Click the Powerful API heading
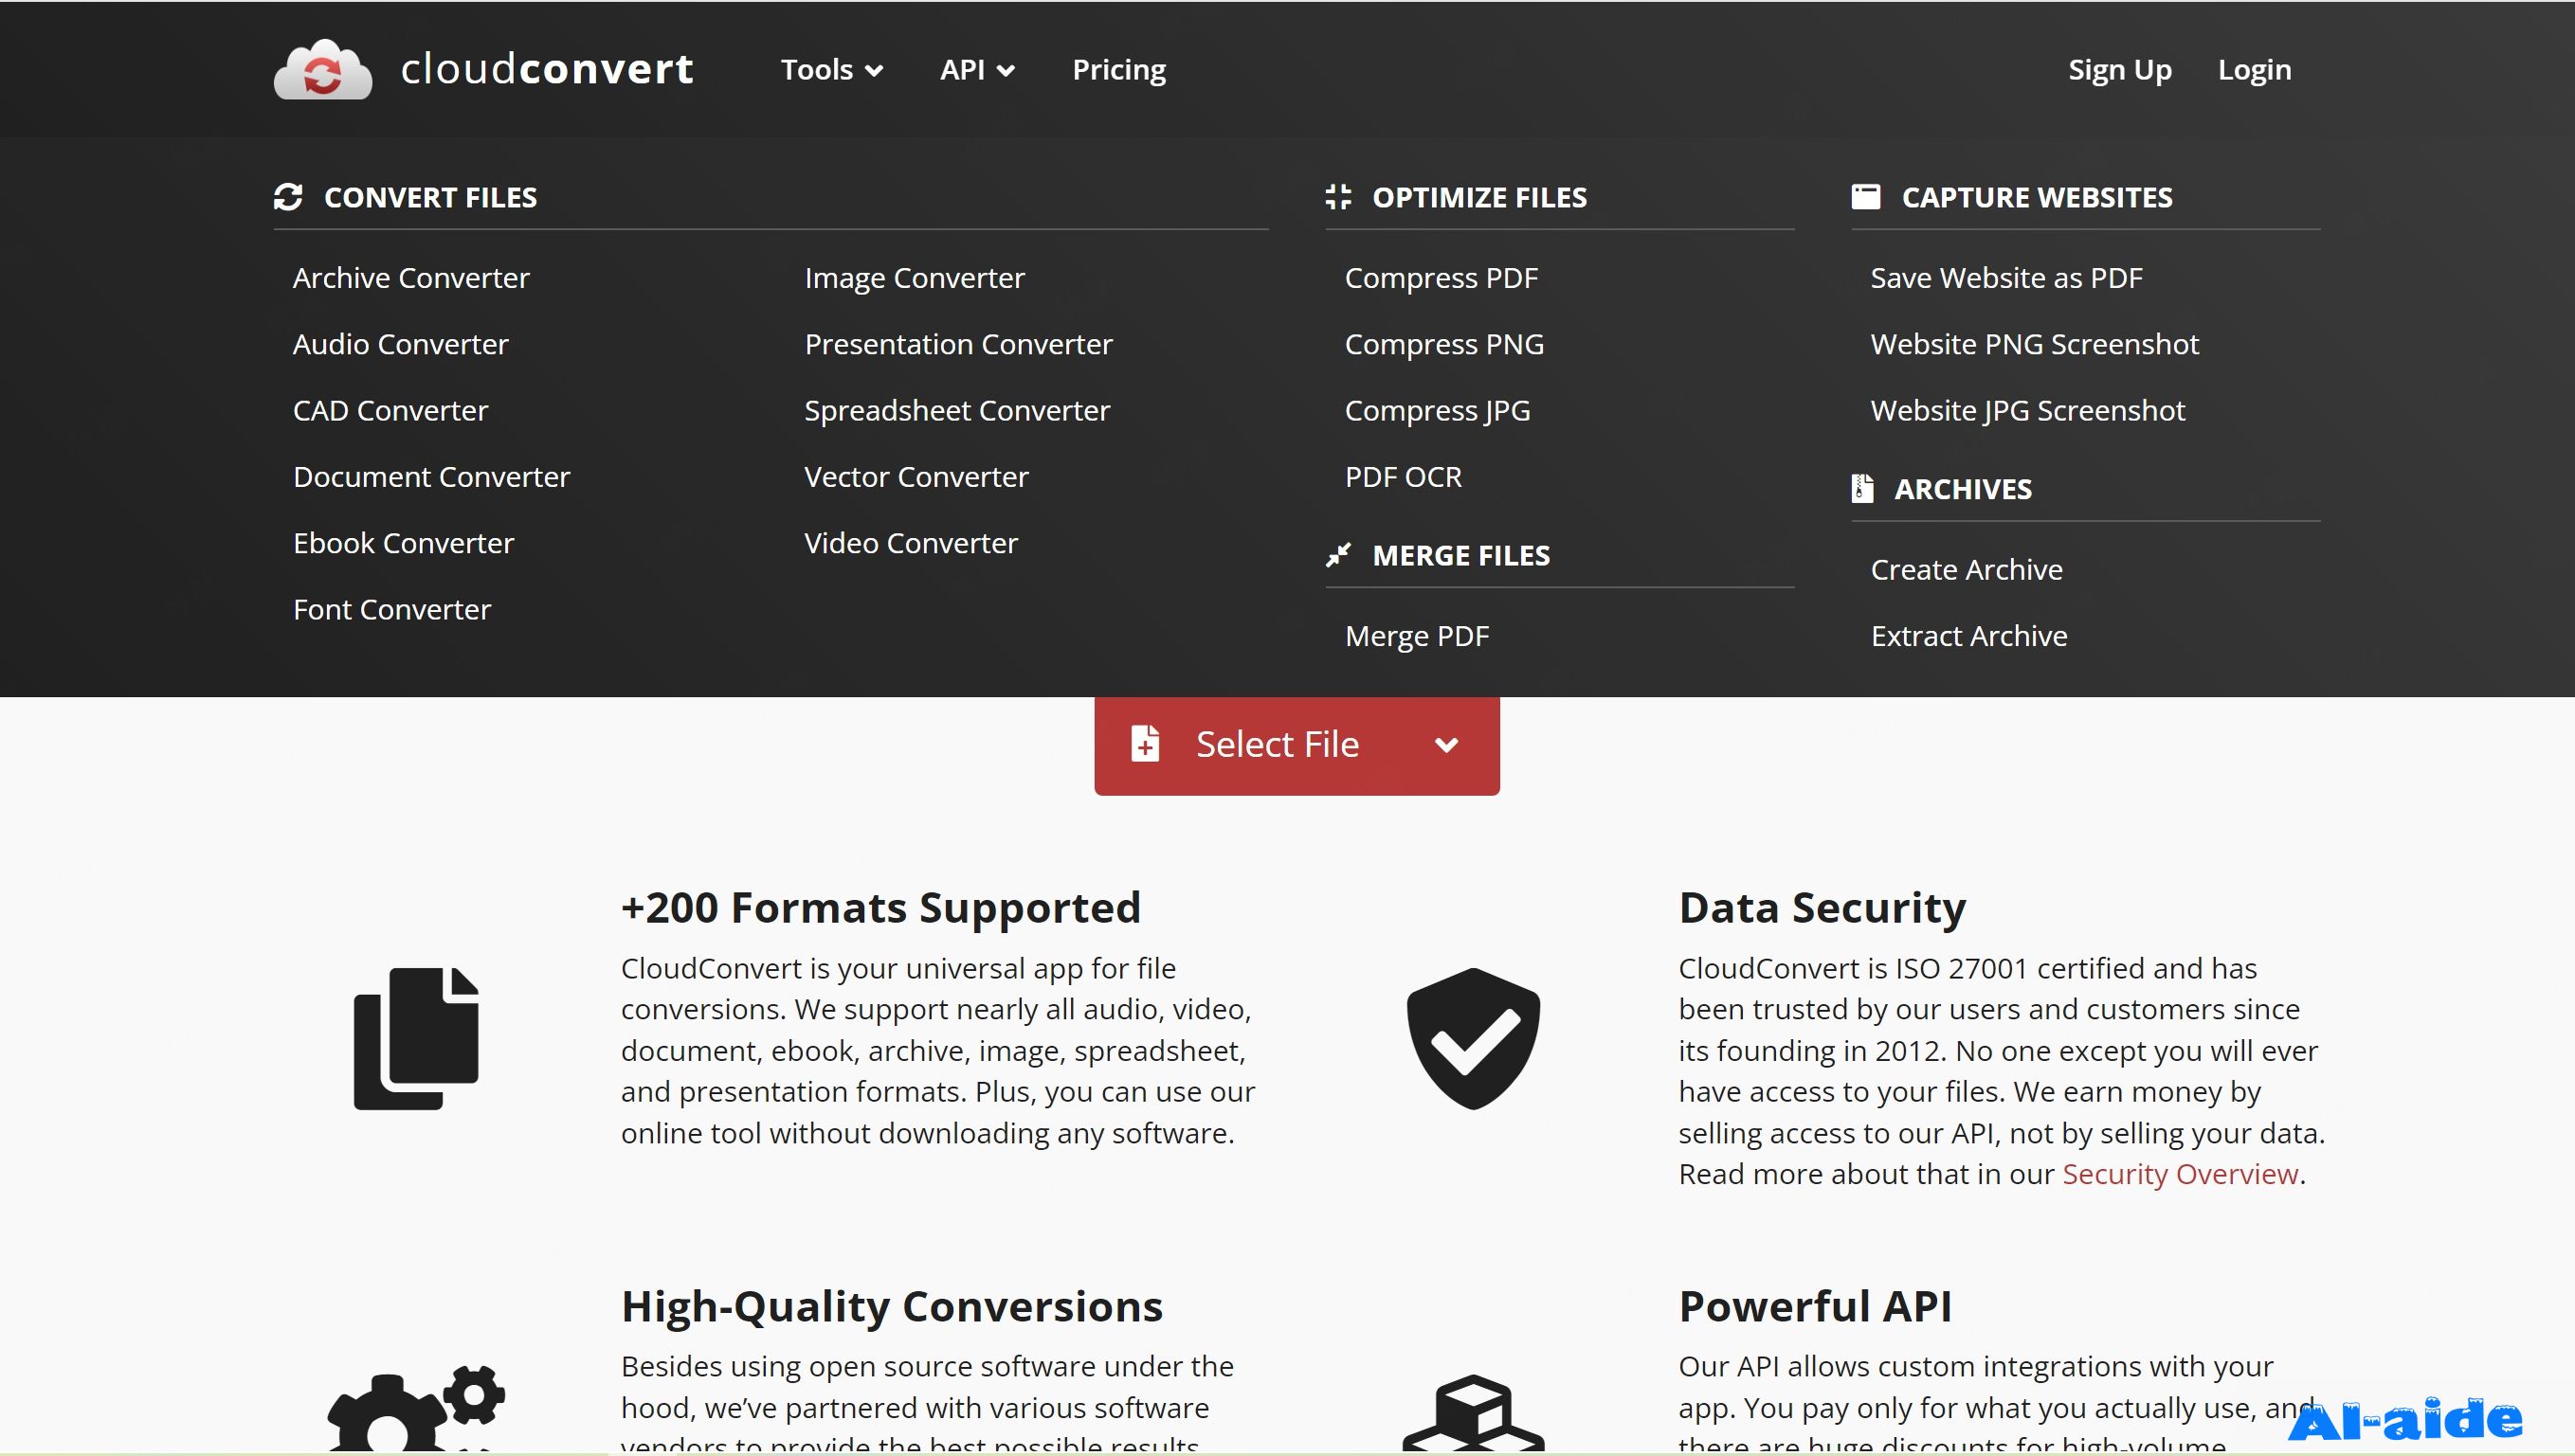 [1815, 1306]
